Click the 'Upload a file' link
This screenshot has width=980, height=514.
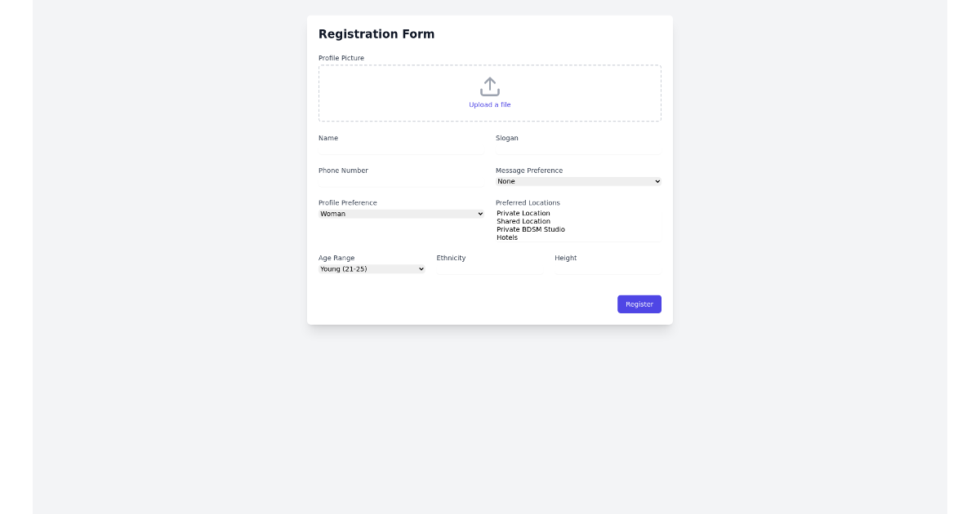(490, 104)
